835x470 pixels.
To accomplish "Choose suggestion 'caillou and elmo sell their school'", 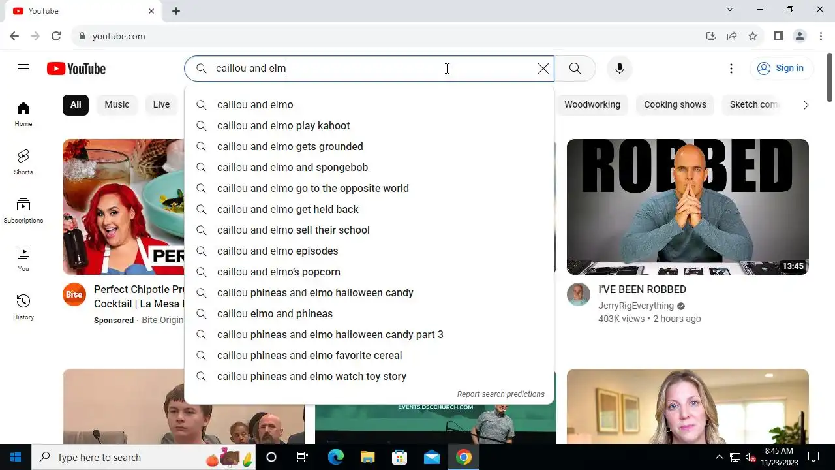I will pyautogui.click(x=369, y=230).
